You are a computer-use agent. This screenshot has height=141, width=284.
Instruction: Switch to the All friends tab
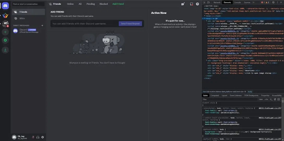tap(80, 4)
